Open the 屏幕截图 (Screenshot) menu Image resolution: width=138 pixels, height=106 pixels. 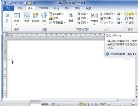tap(57, 23)
